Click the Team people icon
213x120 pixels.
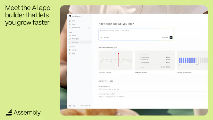(x=70, y=24)
